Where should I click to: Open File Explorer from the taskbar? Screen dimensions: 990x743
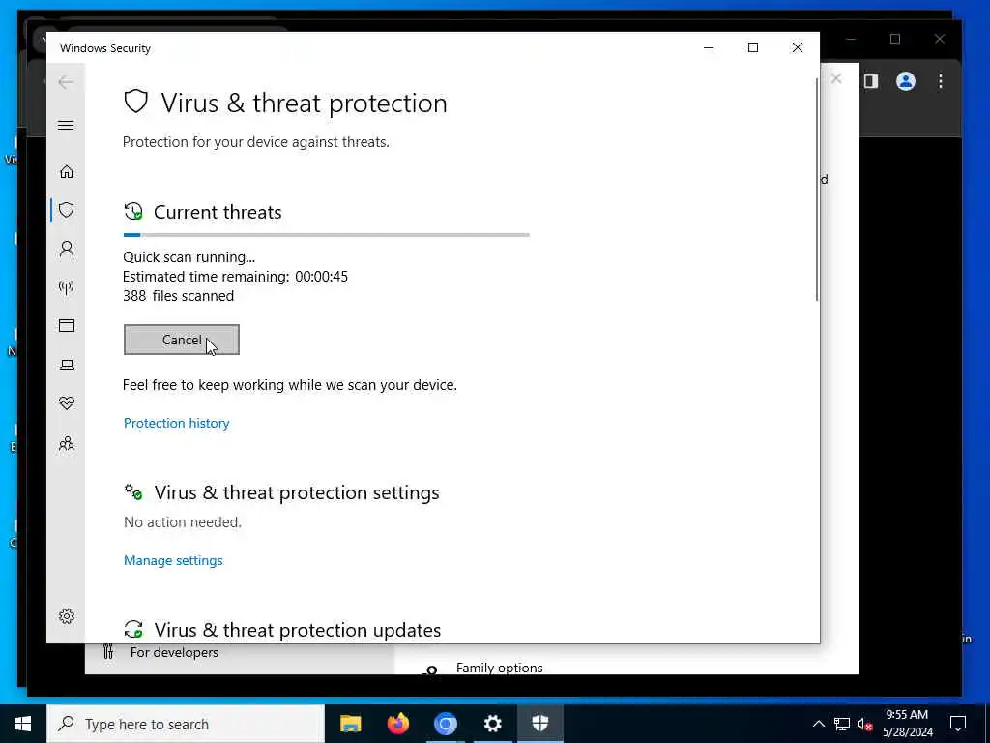pos(350,724)
